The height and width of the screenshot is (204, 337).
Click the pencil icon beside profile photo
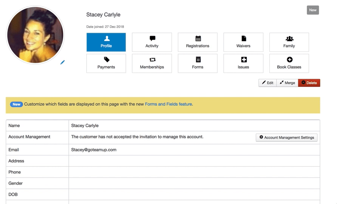[63, 62]
